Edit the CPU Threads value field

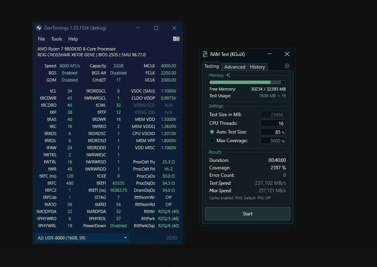pos(273,123)
